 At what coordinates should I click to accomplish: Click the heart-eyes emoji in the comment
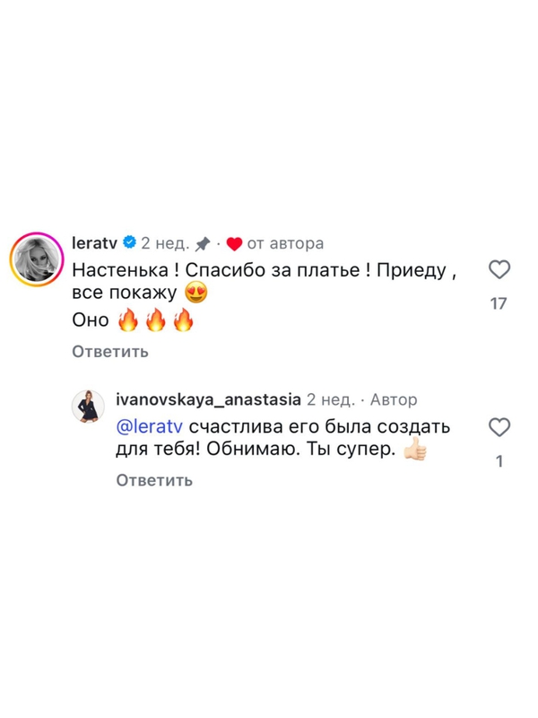coord(195,293)
